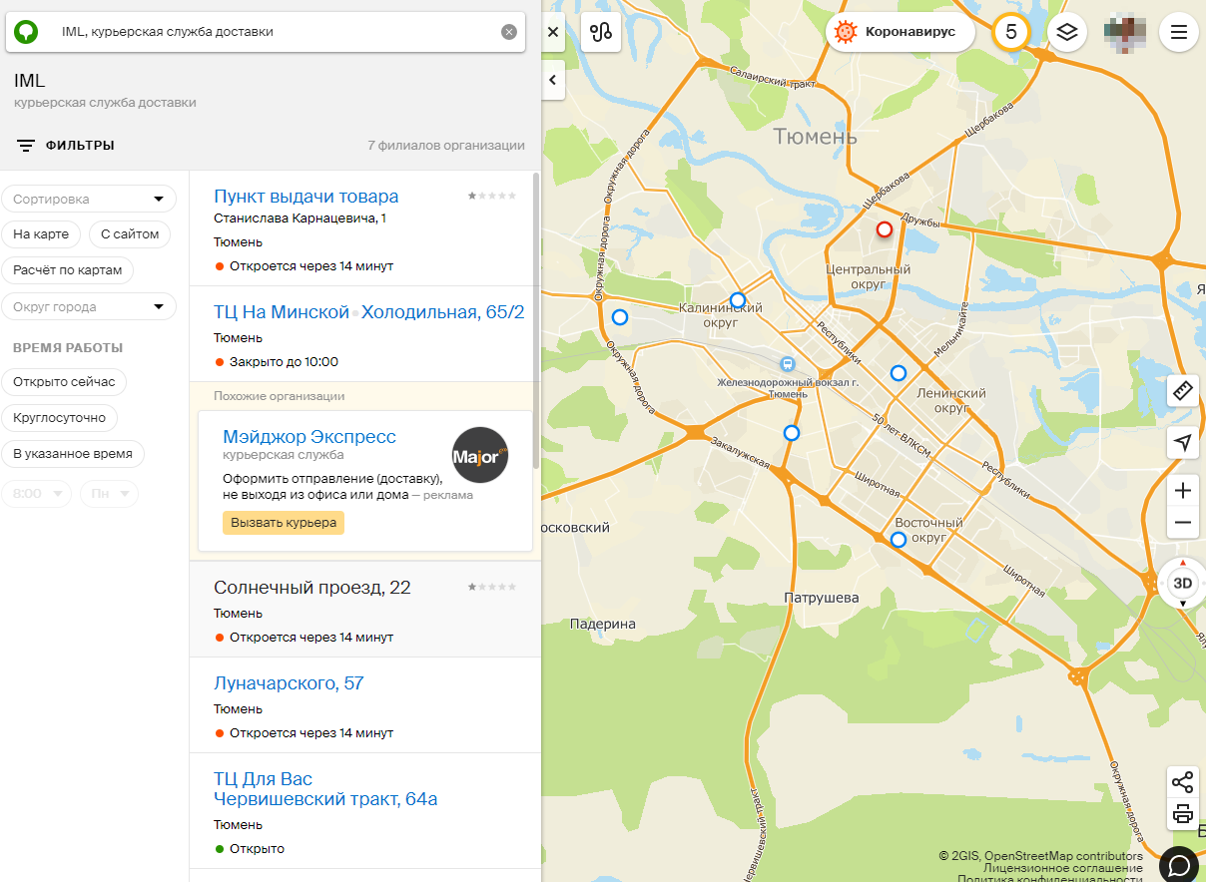Click the blue marker in Восточный округ
Screen dimensions: 1206x882
898,540
